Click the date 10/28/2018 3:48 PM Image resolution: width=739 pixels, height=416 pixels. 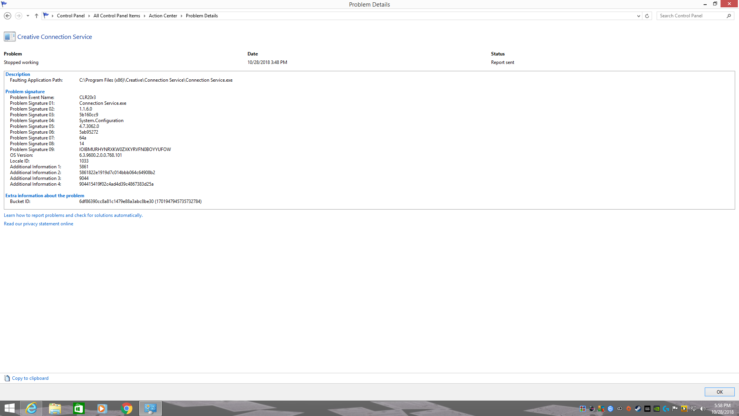point(267,62)
